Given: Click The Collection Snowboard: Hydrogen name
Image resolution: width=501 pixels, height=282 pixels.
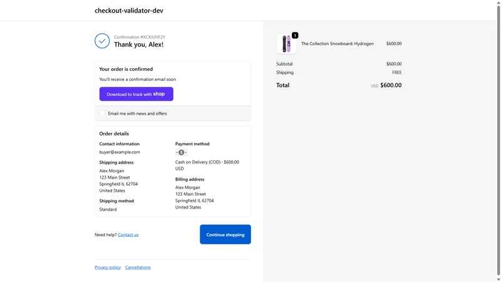Looking at the screenshot, I should 337,44.
